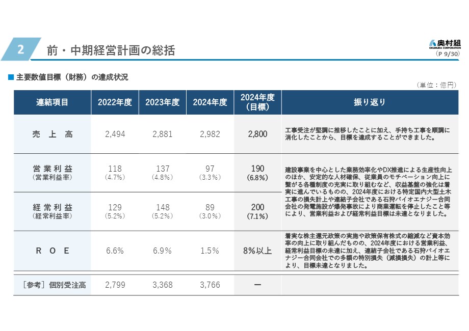Viewport: 469px width, 331px height.
Task: Click the 連結項目 column header
Action: [52, 102]
